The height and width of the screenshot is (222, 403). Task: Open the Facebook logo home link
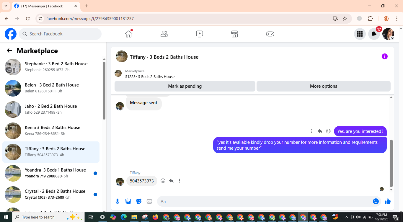tap(11, 34)
